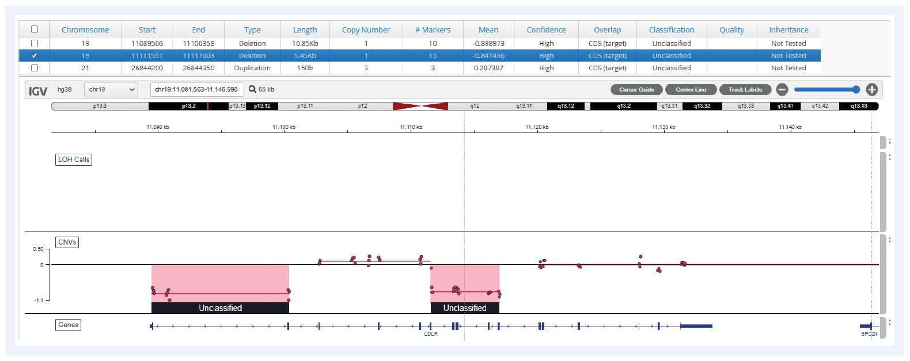Screen dimensions: 910x361
Task: Click the 0.207387 mean value cell
Action: coord(488,68)
